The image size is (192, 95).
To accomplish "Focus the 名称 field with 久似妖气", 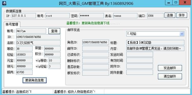I will click(x=38, y=43).
